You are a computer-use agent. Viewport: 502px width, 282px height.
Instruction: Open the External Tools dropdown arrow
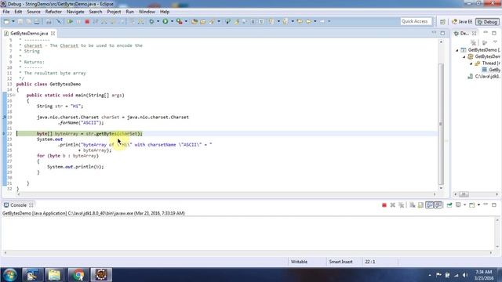point(186,21)
